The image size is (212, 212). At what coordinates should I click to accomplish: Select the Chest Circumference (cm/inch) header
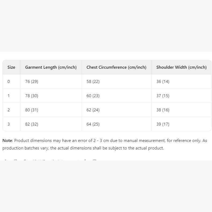coord(116,67)
